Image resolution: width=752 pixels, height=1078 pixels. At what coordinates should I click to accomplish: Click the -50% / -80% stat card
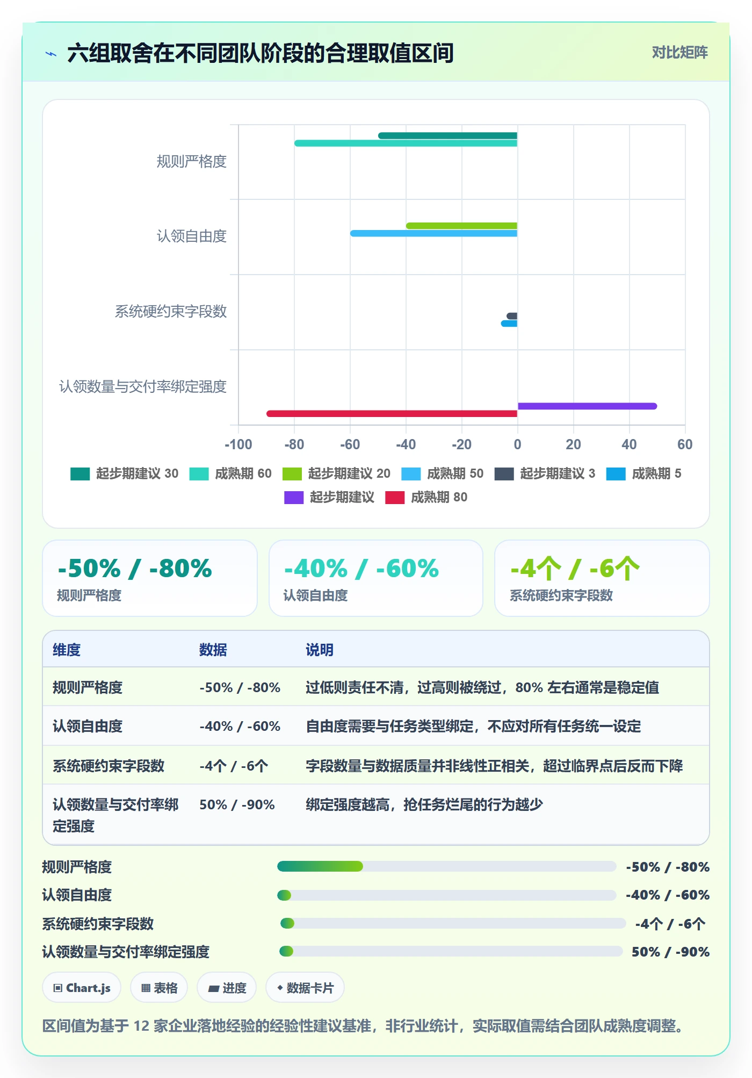150,578
